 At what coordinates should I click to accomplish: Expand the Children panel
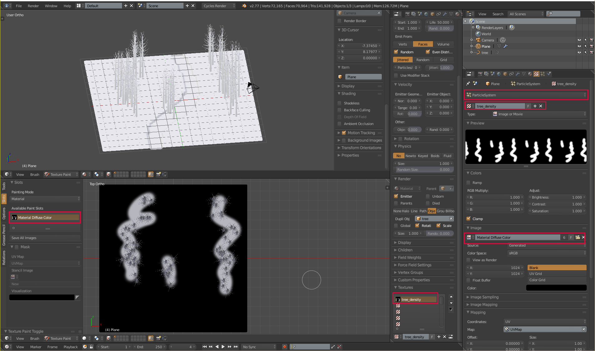click(x=405, y=250)
